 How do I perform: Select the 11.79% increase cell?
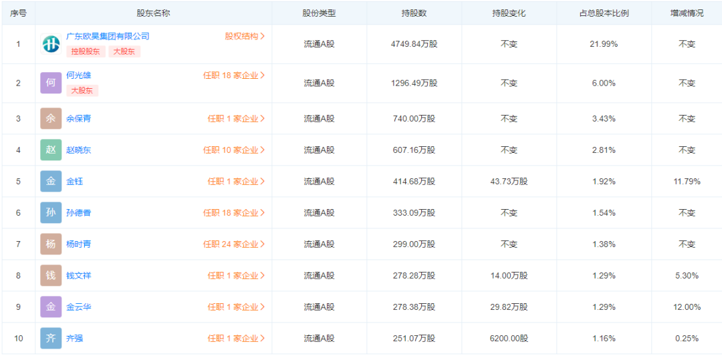687,181
